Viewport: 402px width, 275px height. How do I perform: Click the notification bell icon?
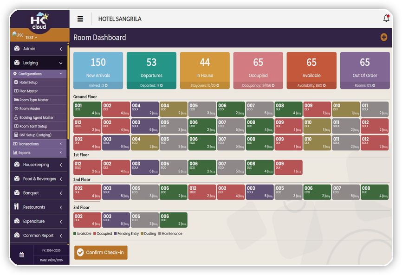[386, 19]
